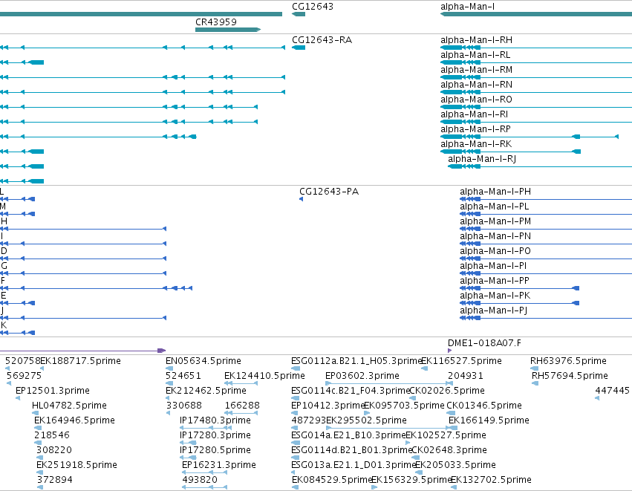Click alpha-Man-I-RJ transcript label
Screen dimensions: 632x491
click(482, 159)
